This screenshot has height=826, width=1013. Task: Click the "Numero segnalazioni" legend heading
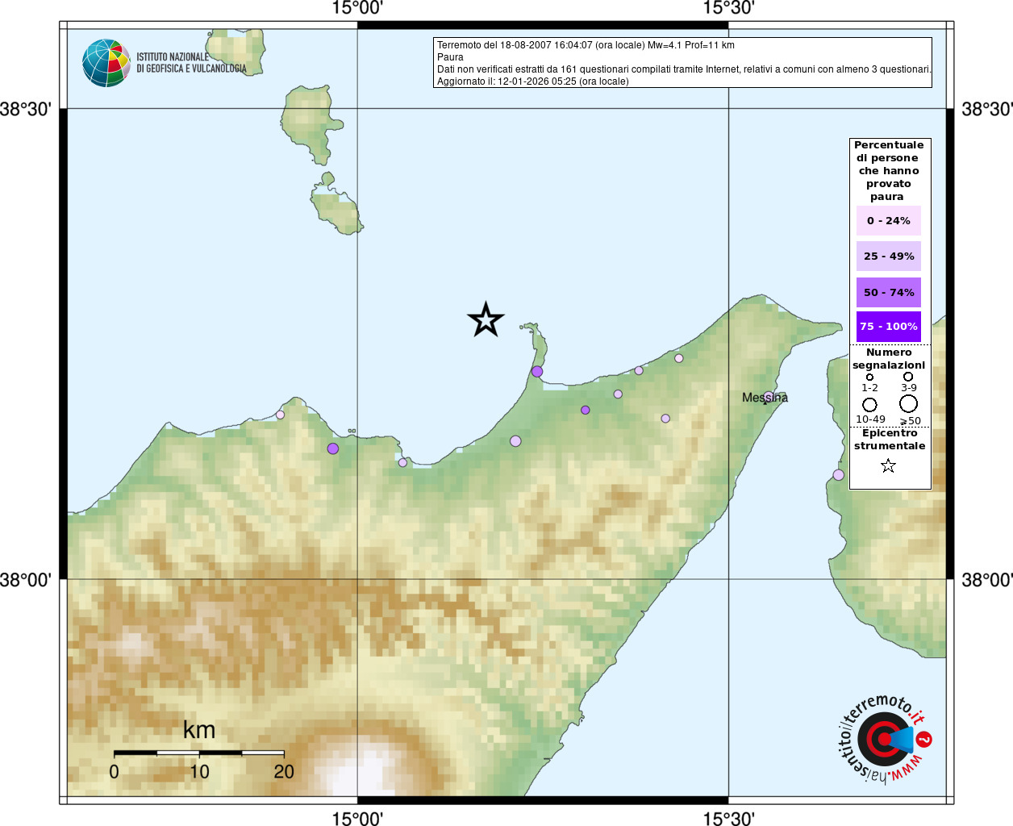pyautogui.click(x=889, y=359)
